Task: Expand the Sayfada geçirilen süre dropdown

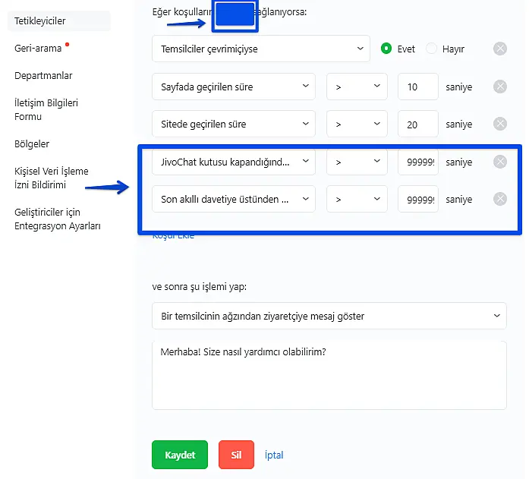Action: (233, 87)
